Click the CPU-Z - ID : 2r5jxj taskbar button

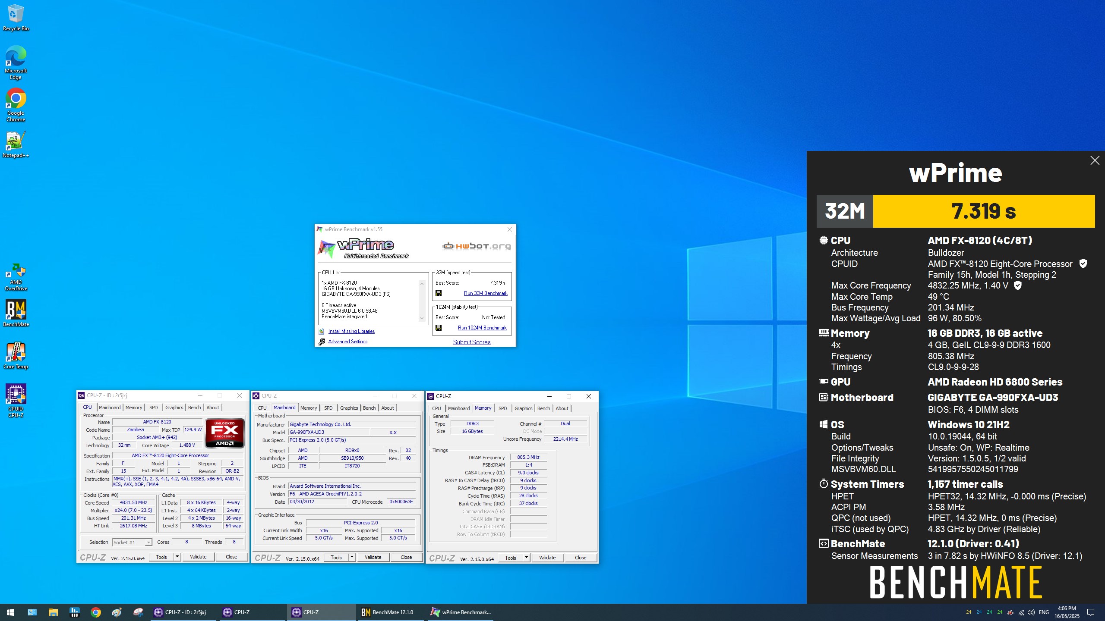(183, 612)
